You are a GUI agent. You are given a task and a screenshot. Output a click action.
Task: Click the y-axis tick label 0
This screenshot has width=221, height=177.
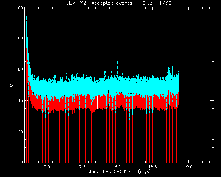22,161
